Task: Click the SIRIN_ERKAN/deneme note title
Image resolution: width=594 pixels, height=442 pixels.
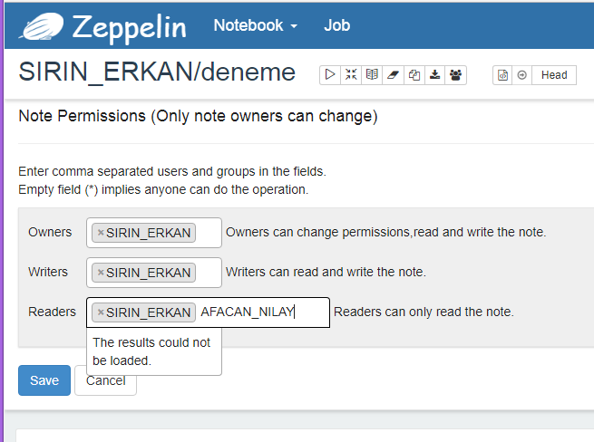Action: (x=157, y=72)
